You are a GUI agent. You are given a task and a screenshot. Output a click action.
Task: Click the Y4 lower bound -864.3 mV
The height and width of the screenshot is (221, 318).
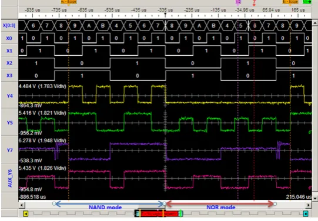(x=31, y=105)
